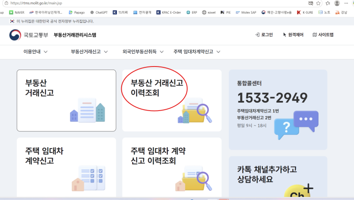Open the 부동산 거래신고 이력조회 card
This screenshot has height=200, width=354.
point(172,100)
